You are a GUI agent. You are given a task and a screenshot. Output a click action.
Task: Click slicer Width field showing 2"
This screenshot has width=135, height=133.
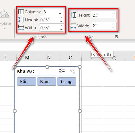pyautogui.click(x=104, y=26)
